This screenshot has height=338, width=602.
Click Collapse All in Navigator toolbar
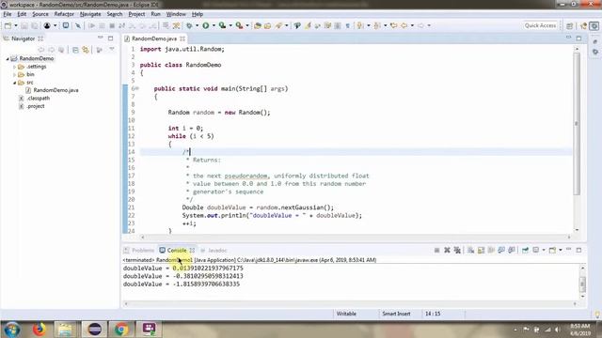click(x=75, y=50)
